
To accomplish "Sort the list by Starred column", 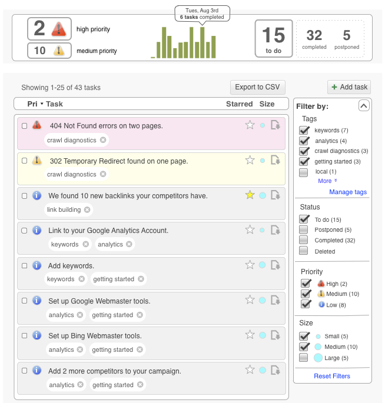I will tap(239, 104).
